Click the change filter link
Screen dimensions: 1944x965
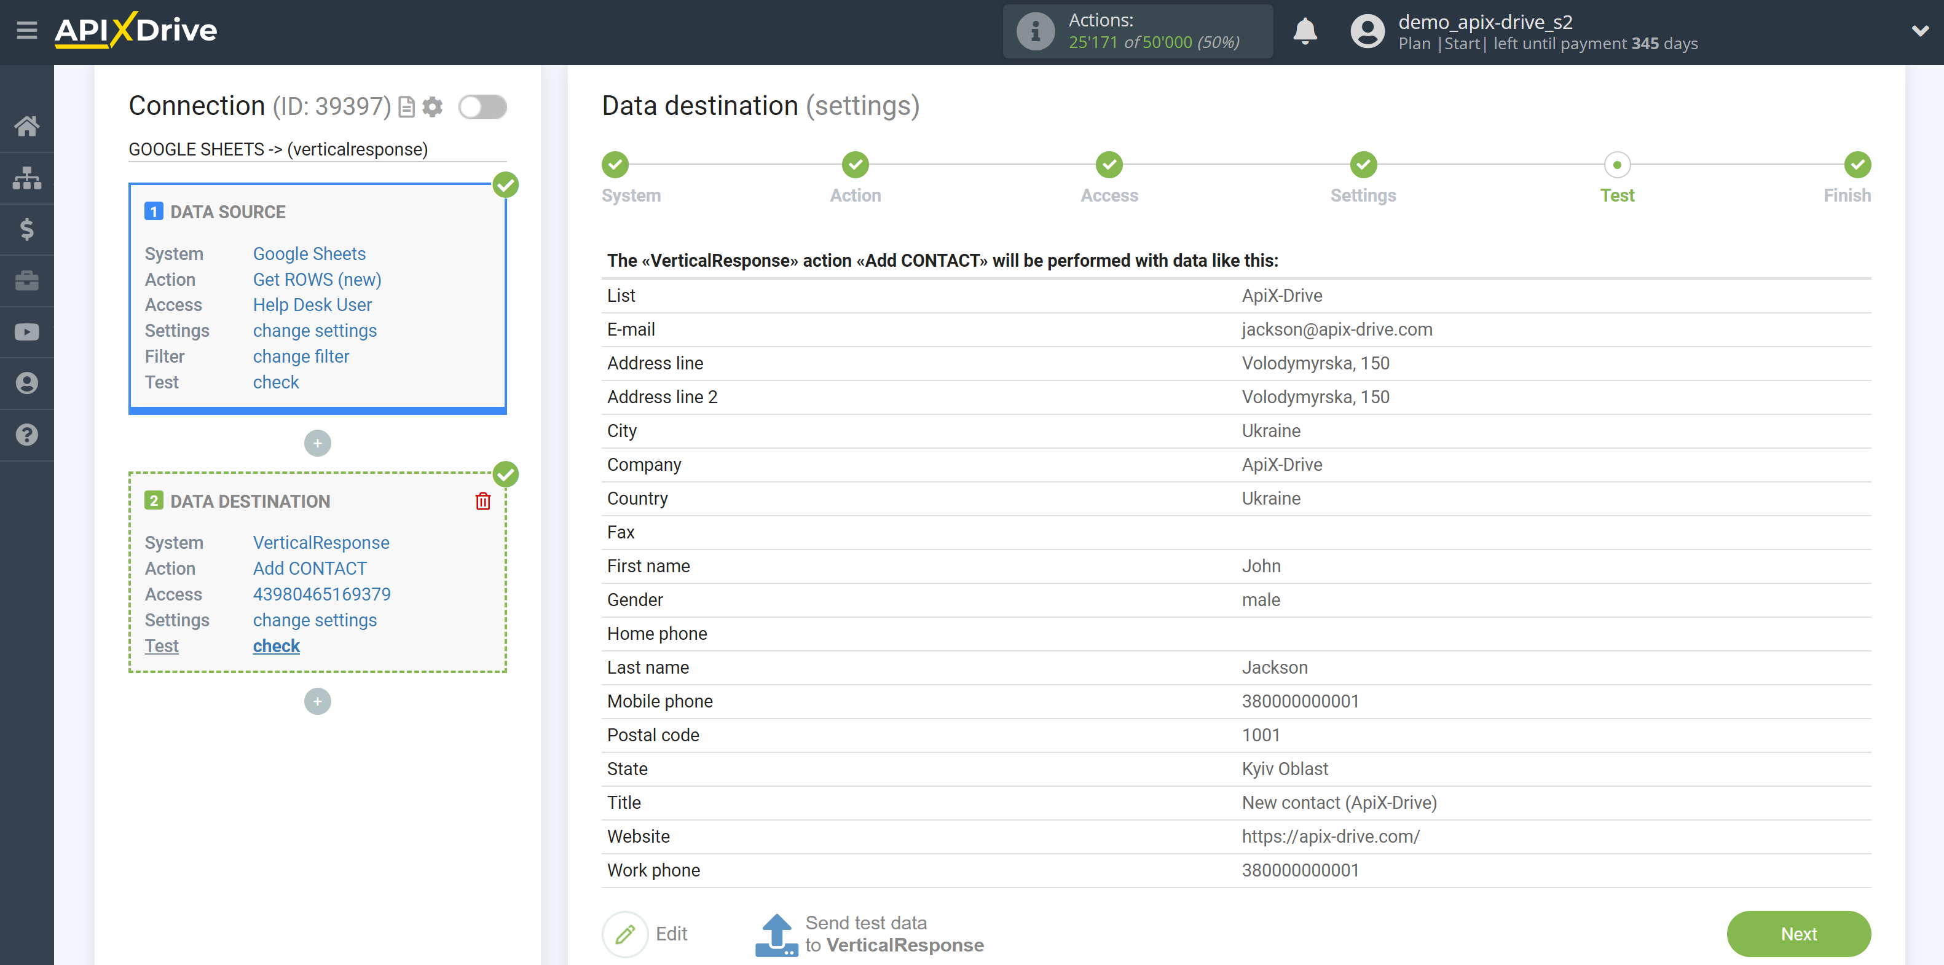pyautogui.click(x=301, y=356)
